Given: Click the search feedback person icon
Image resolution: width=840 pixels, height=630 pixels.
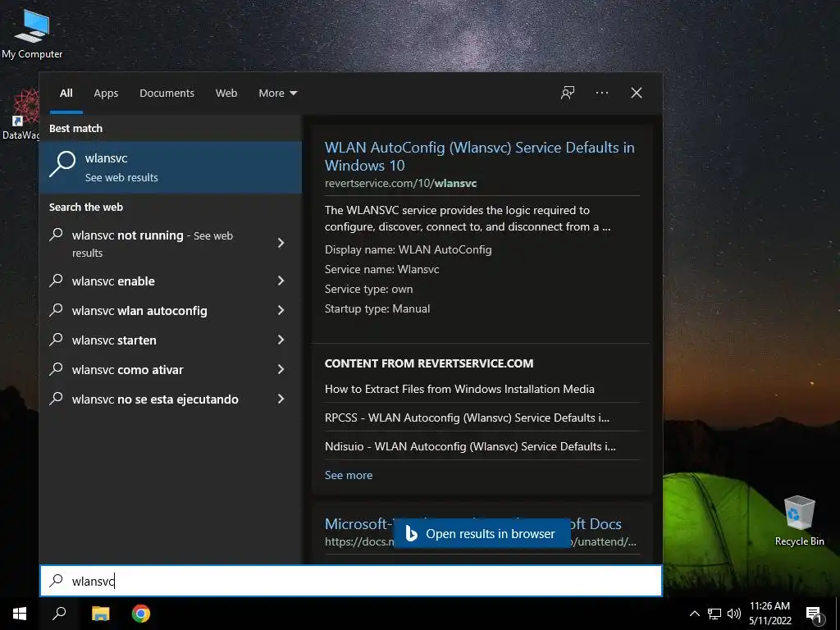Looking at the screenshot, I should tap(568, 93).
